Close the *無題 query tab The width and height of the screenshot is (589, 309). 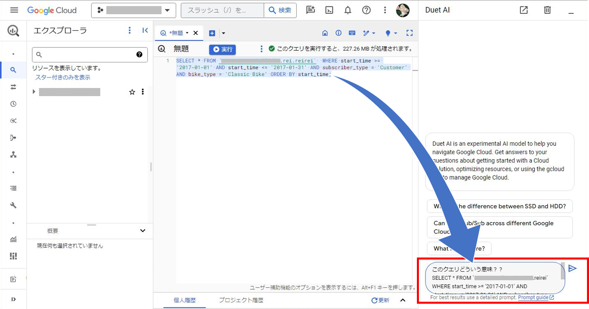(196, 33)
